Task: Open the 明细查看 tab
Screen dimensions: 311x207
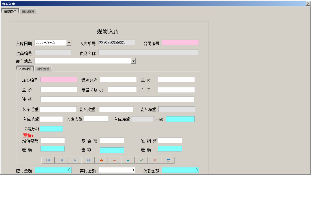Action: [x=43, y=68]
